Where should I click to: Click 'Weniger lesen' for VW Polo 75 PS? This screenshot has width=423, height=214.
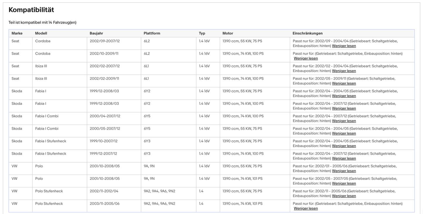(x=344, y=171)
